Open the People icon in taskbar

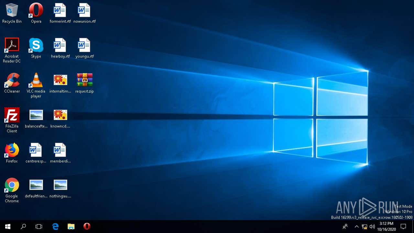(345, 227)
